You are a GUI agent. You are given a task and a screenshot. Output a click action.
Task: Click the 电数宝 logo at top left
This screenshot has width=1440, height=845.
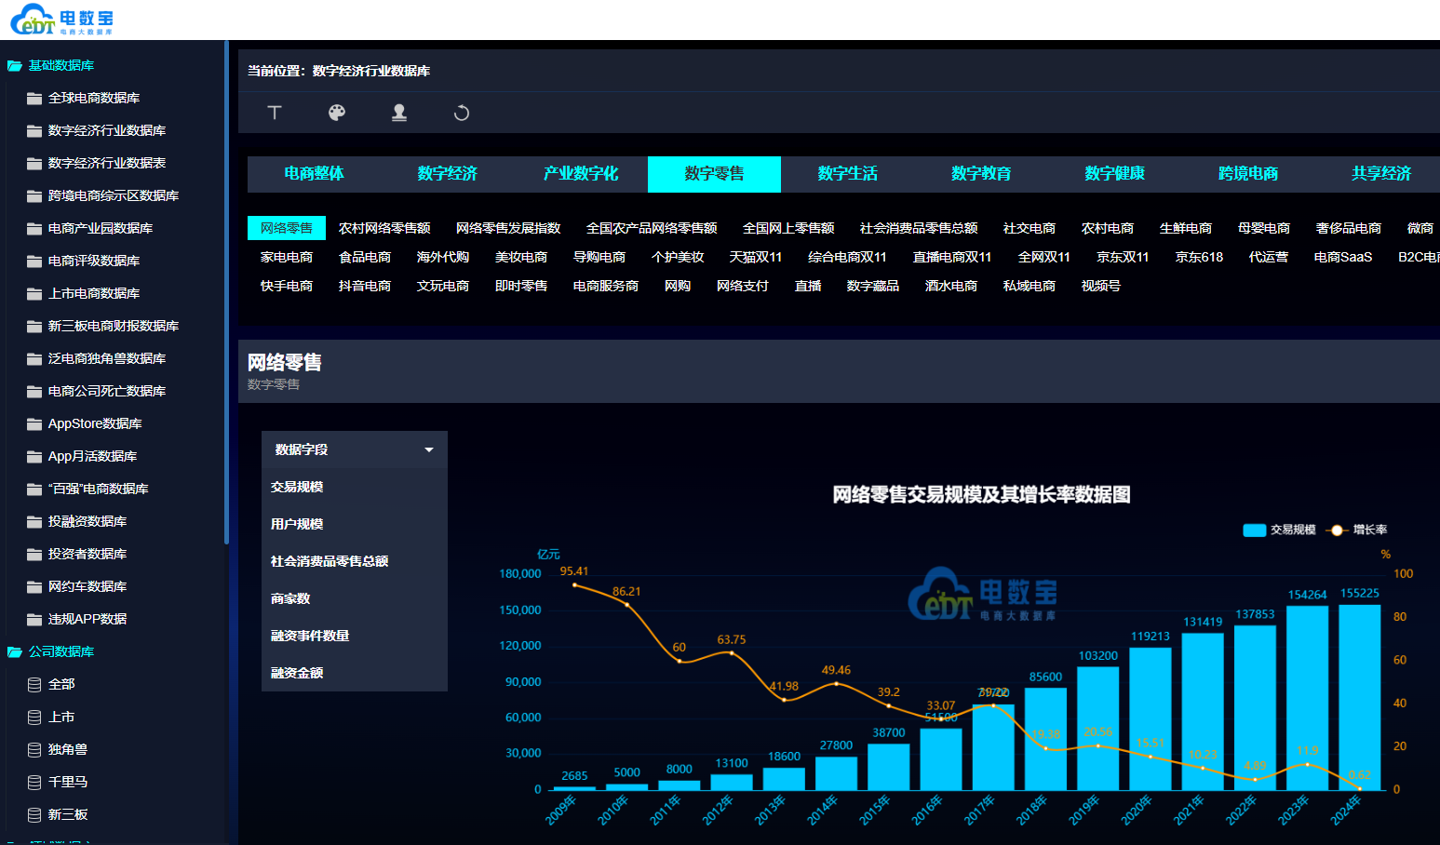click(x=61, y=20)
